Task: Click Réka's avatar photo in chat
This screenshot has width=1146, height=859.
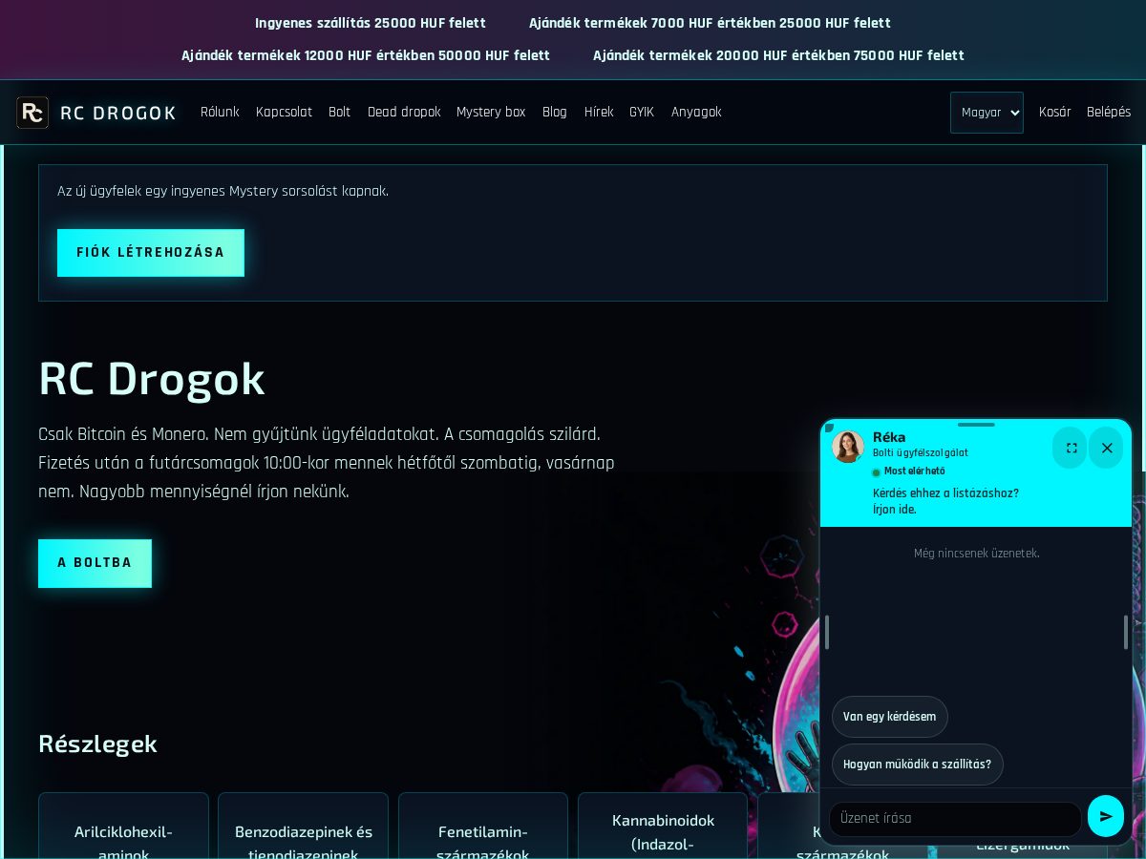Action: (848, 447)
